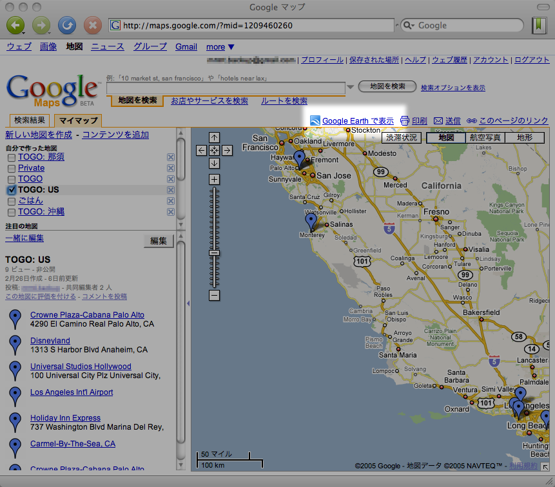Click the 地図を検索 search button
Screen dimensions: 555x487
click(x=387, y=86)
